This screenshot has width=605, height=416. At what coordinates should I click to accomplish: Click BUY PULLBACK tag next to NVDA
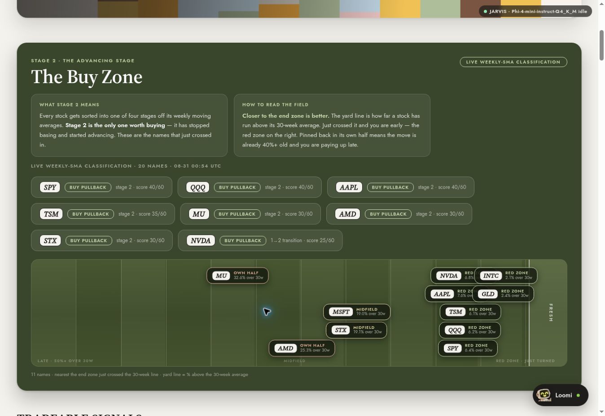[243, 240]
